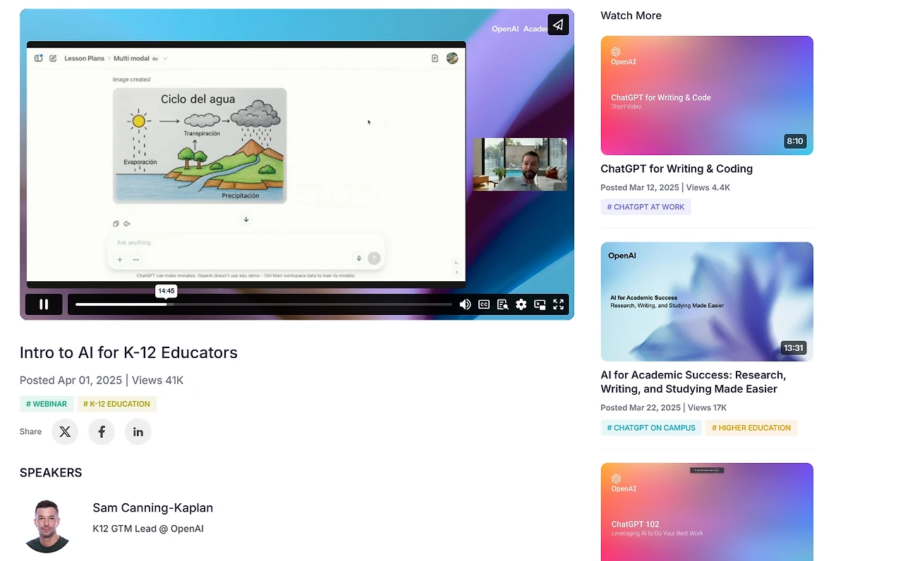Select the # CHATGPT ON CAMPUS tag
The height and width of the screenshot is (561, 903).
point(651,428)
